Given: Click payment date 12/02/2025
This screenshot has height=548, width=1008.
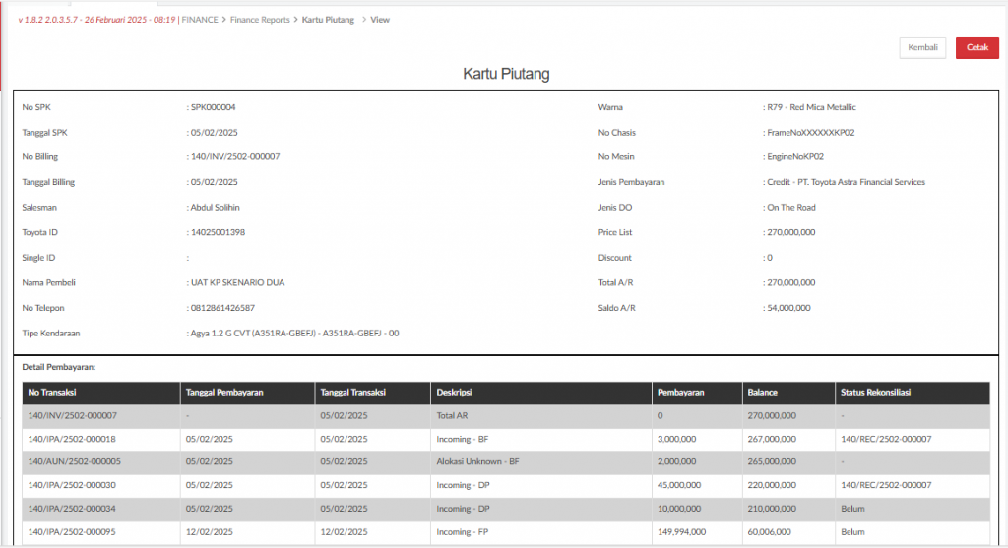Looking at the screenshot, I should coord(209,532).
